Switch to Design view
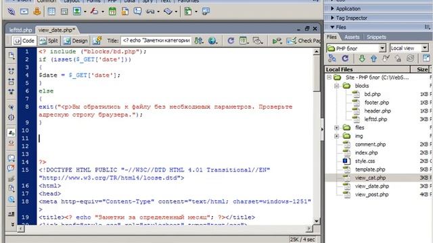Image resolution: width=433 pixels, height=243 pixels. click(75, 40)
